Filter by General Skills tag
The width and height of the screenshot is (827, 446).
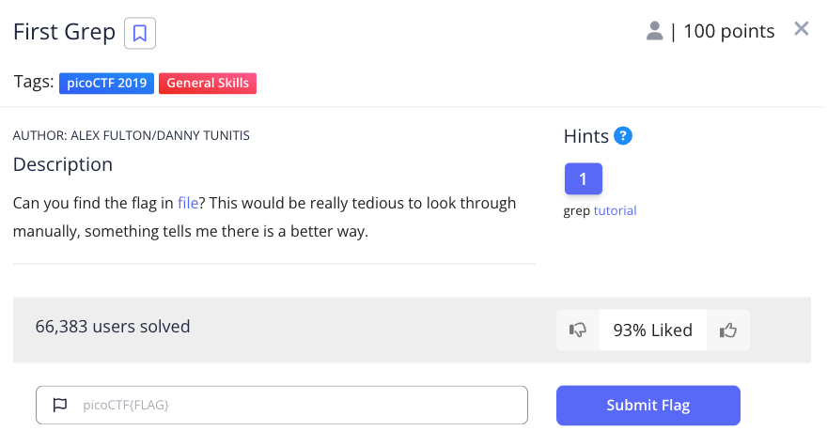point(208,83)
